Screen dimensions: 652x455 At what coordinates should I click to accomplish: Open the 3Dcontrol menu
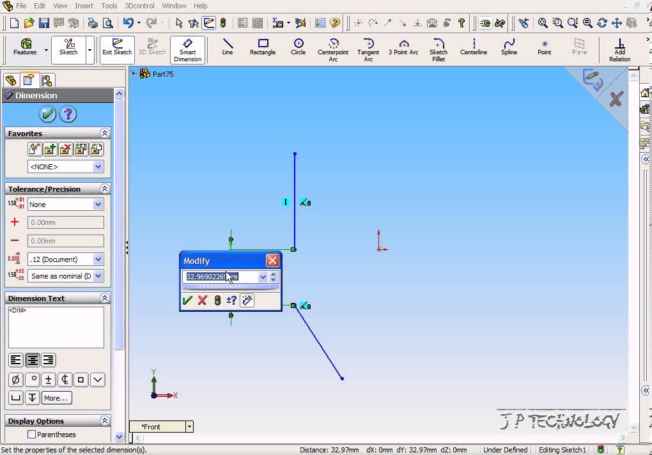click(x=140, y=6)
